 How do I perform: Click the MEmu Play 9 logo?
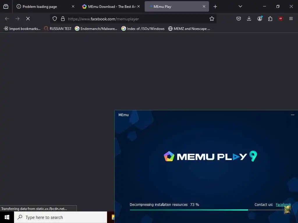click(x=210, y=156)
